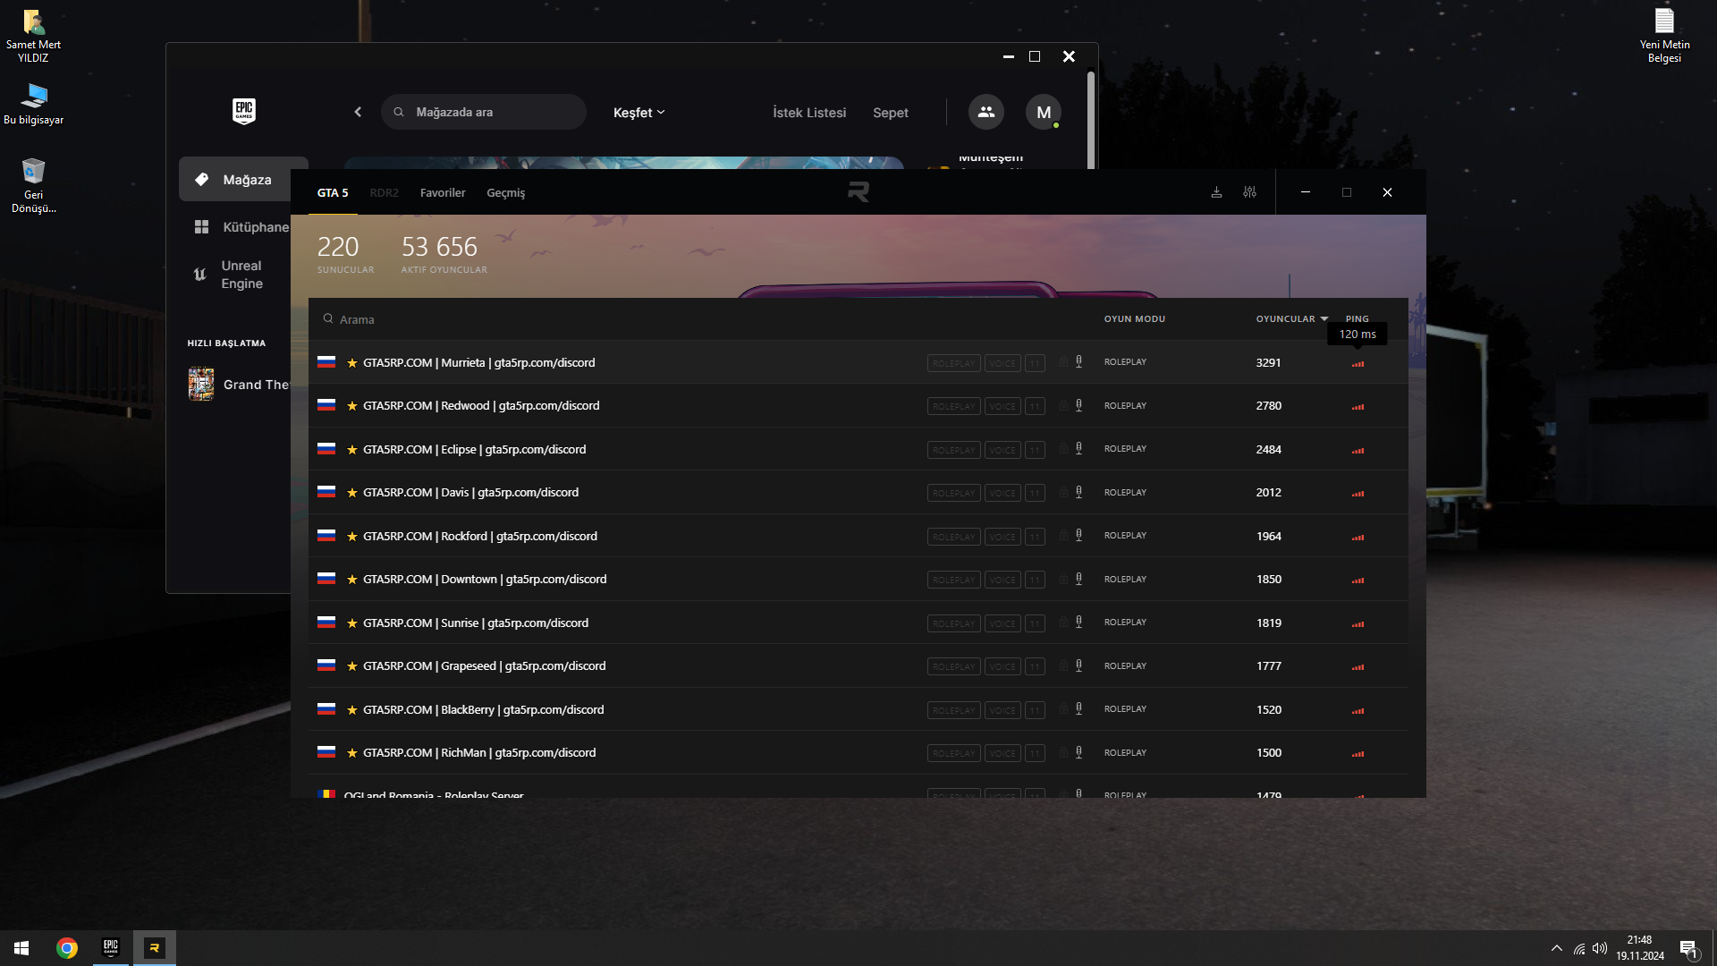Click the microphone icon on the Eclipse row
Image resolution: width=1717 pixels, height=966 pixels.
tap(1078, 449)
